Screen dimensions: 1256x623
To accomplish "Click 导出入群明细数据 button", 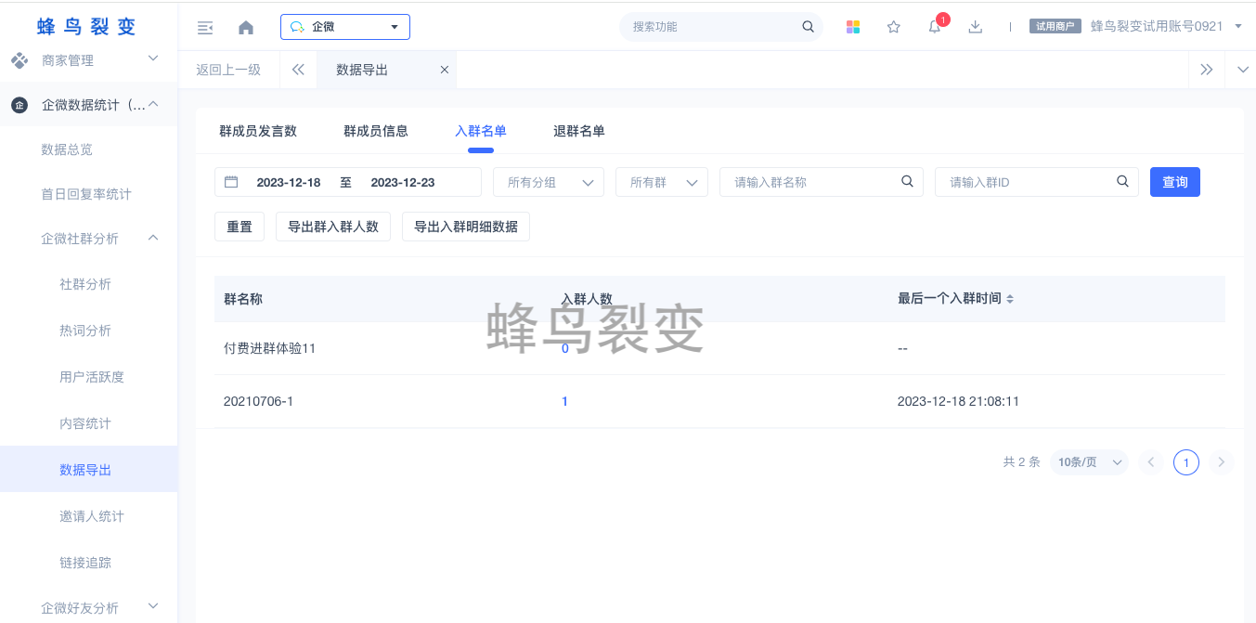I will 466,227.
